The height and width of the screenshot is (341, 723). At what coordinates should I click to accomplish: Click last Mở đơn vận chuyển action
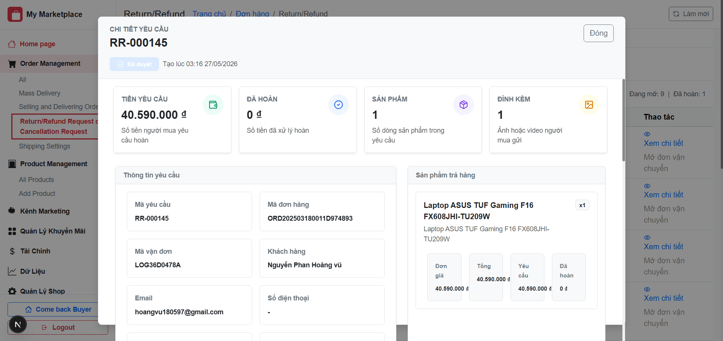click(x=664, y=318)
